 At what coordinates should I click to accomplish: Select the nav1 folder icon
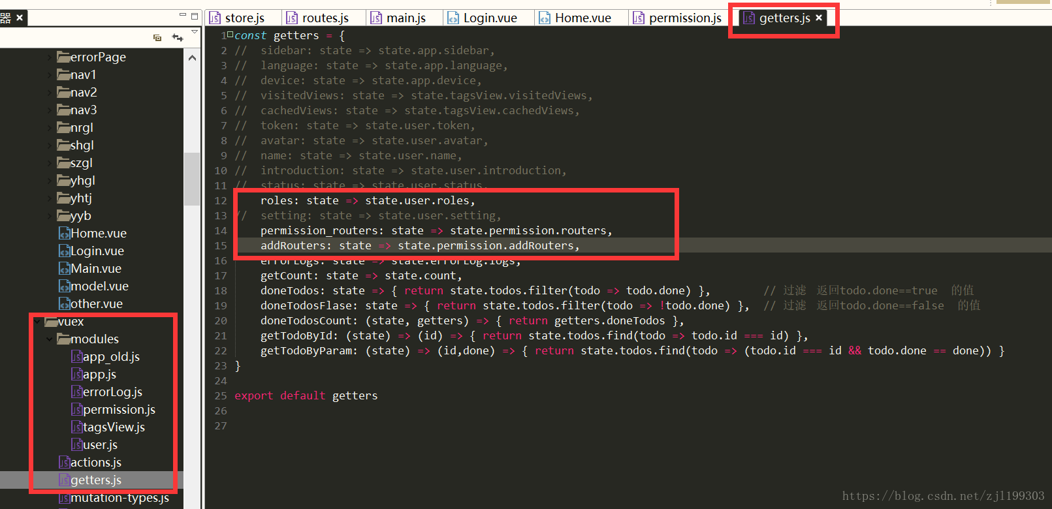63,74
